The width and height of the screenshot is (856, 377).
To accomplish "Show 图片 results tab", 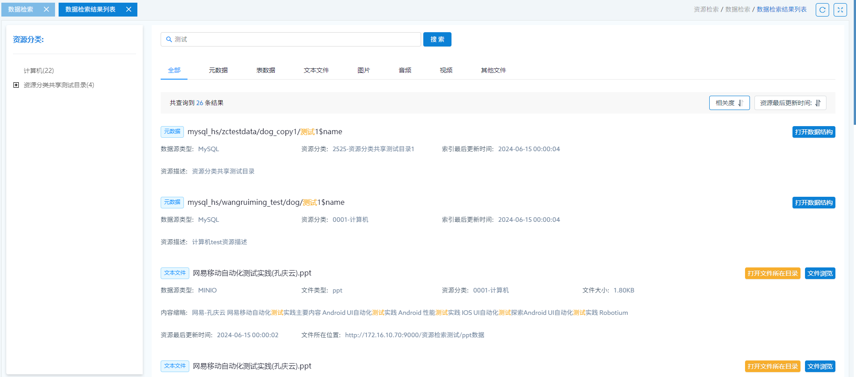I will click(x=364, y=70).
